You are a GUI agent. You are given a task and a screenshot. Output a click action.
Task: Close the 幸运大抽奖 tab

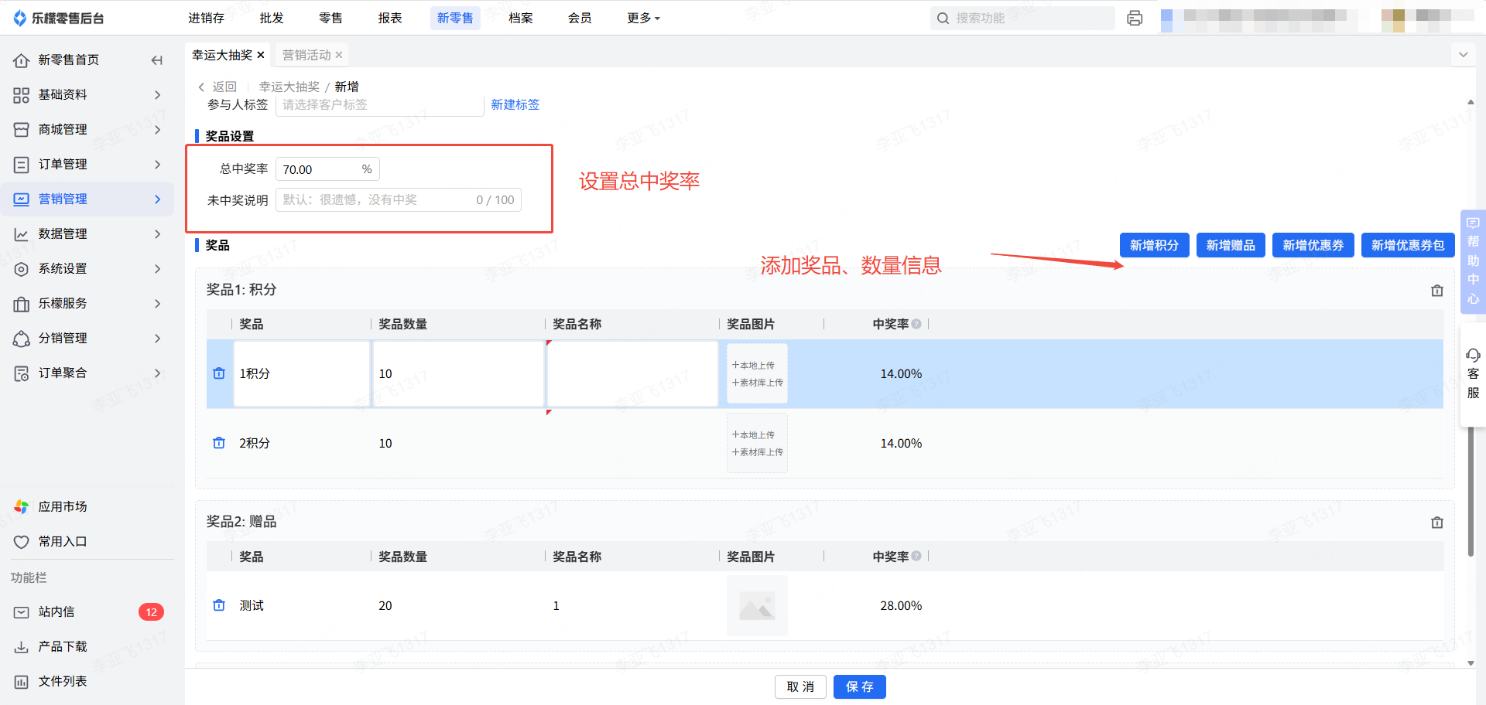(261, 55)
